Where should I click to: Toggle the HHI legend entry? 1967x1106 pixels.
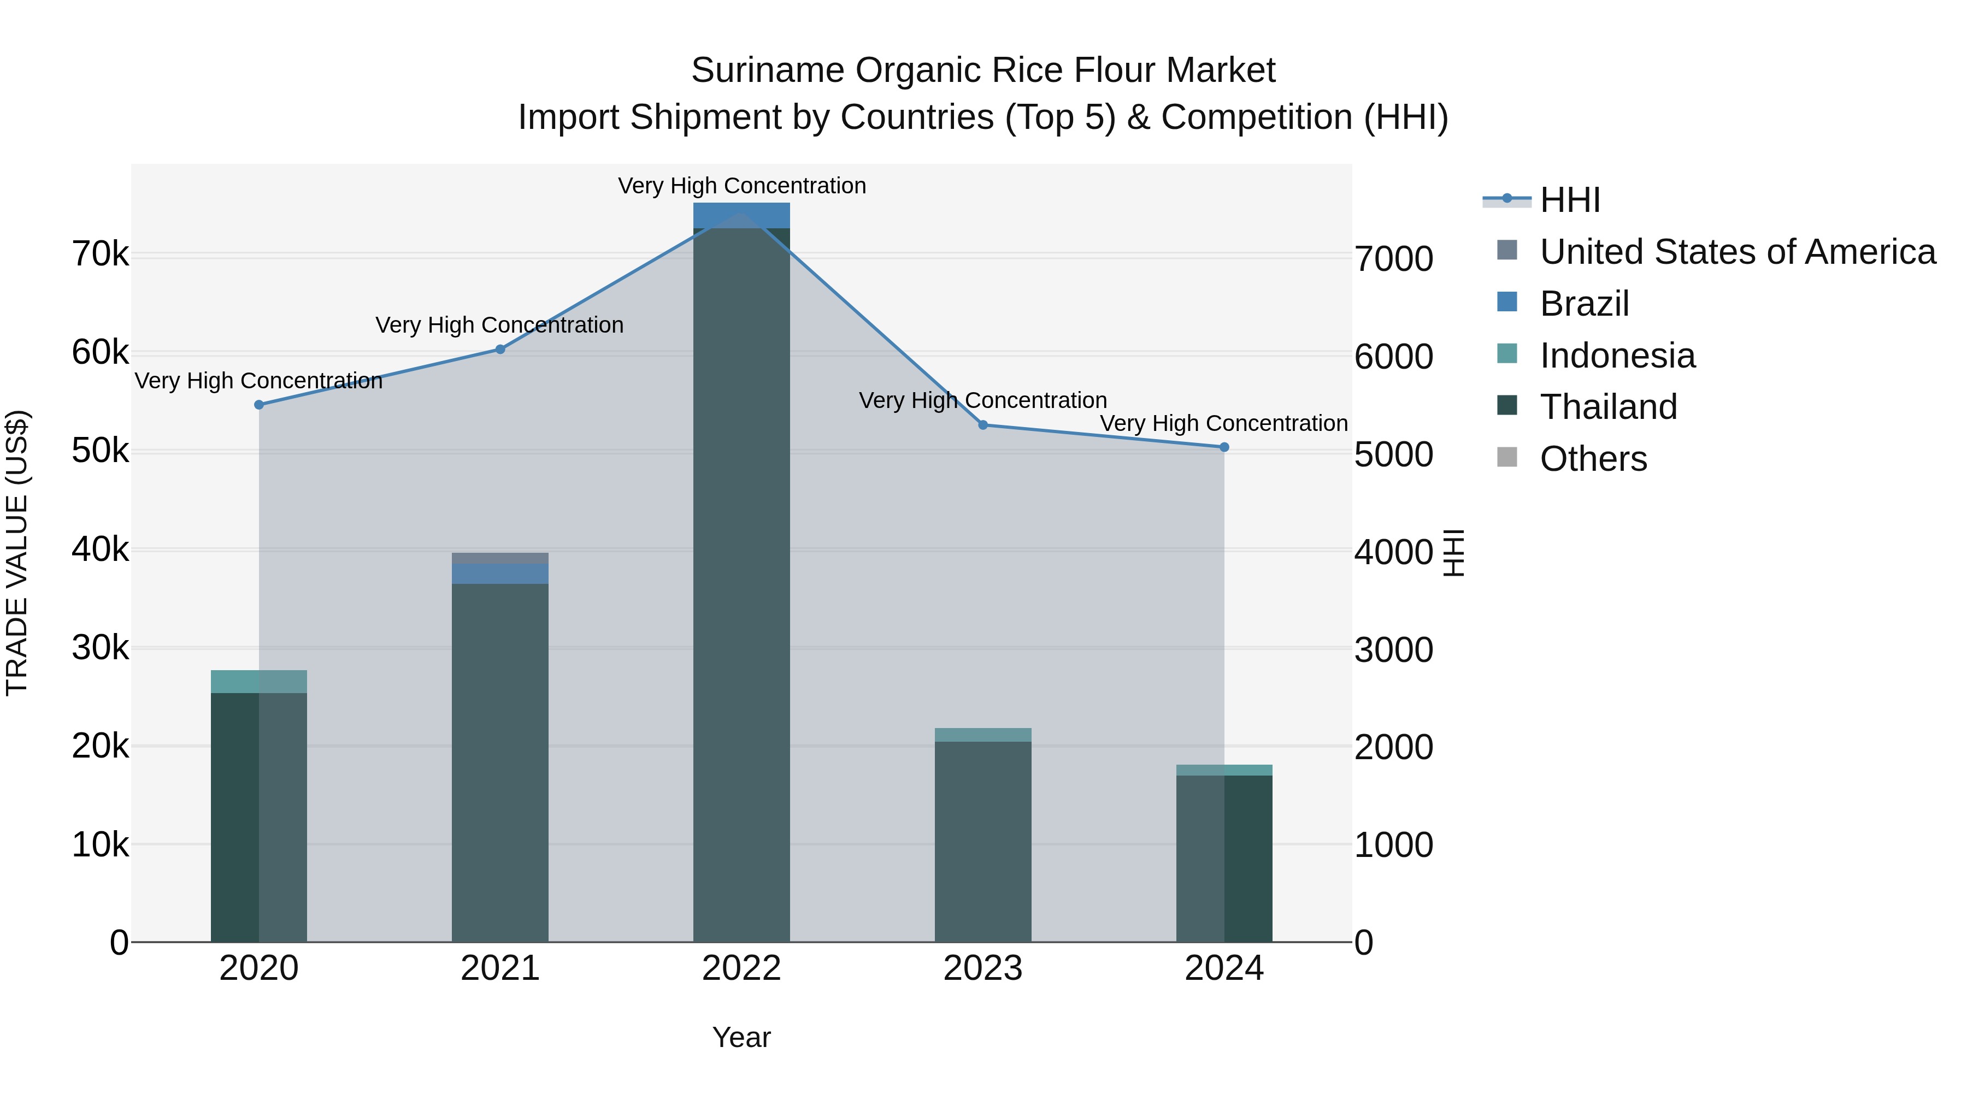tap(1541, 200)
